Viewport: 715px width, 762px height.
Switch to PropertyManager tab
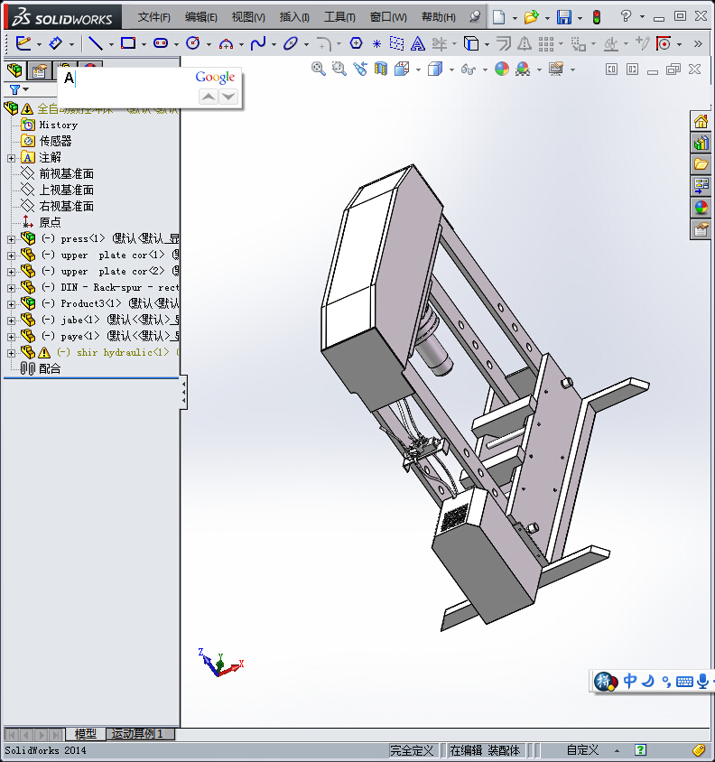point(39,71)
